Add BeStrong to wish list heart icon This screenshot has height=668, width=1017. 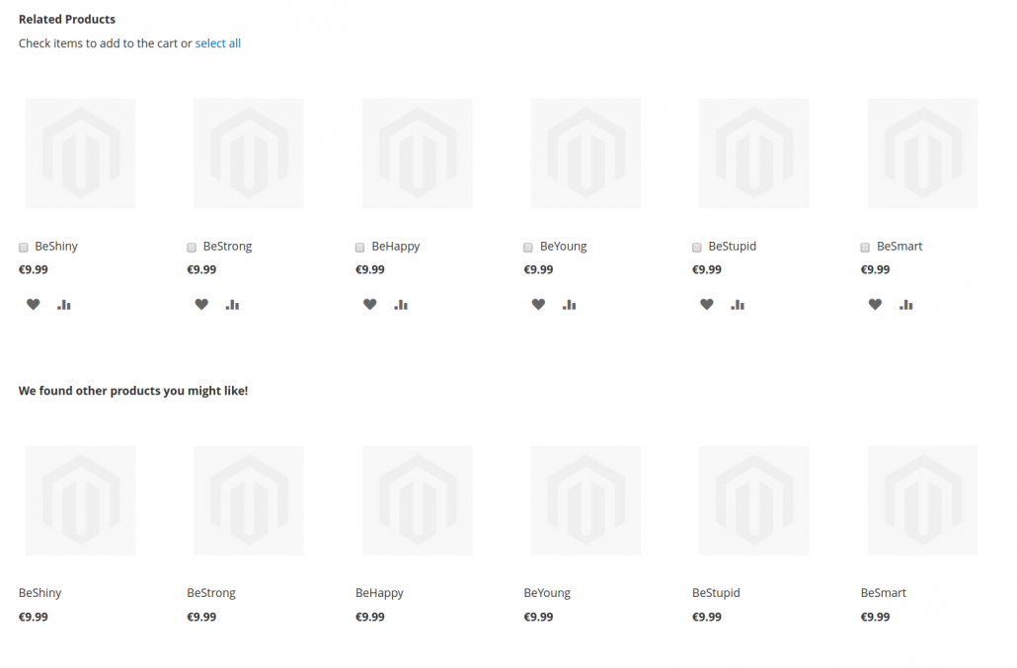point(201,305)
